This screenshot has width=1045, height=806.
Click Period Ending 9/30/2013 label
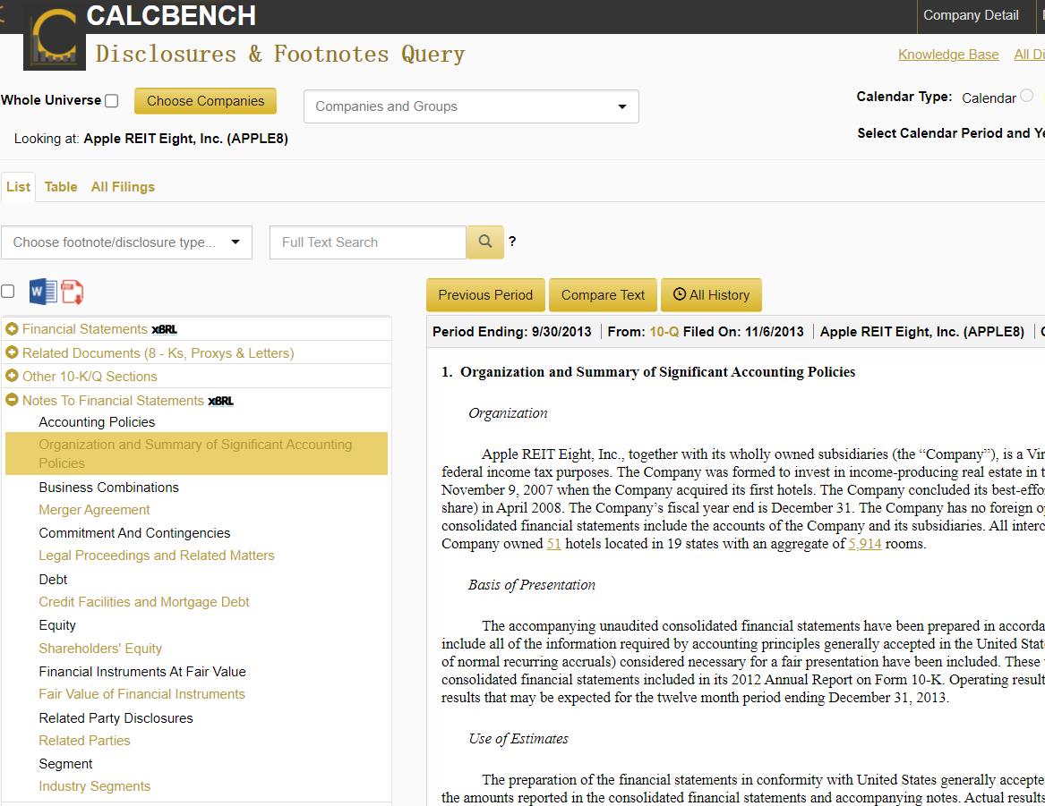pyautogui.click(x=512, y=332)
